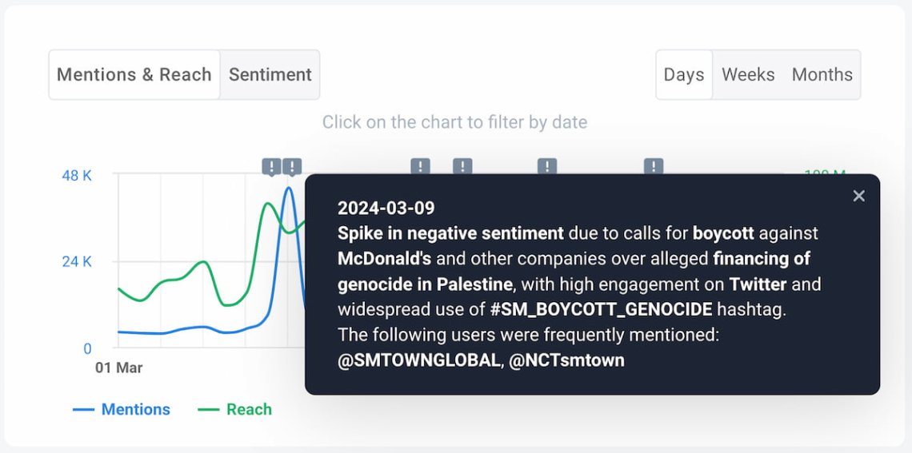Select the Days granularity option

coord(684,75)
